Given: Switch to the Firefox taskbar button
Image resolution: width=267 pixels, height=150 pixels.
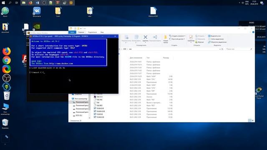Looking at the screenshot, I should [x=30, y=2].
